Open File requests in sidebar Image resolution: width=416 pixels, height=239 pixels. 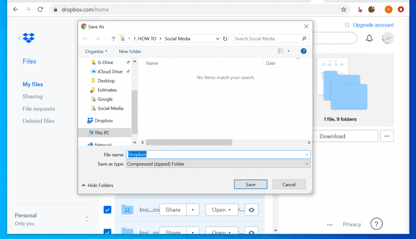tap(39, 109)
